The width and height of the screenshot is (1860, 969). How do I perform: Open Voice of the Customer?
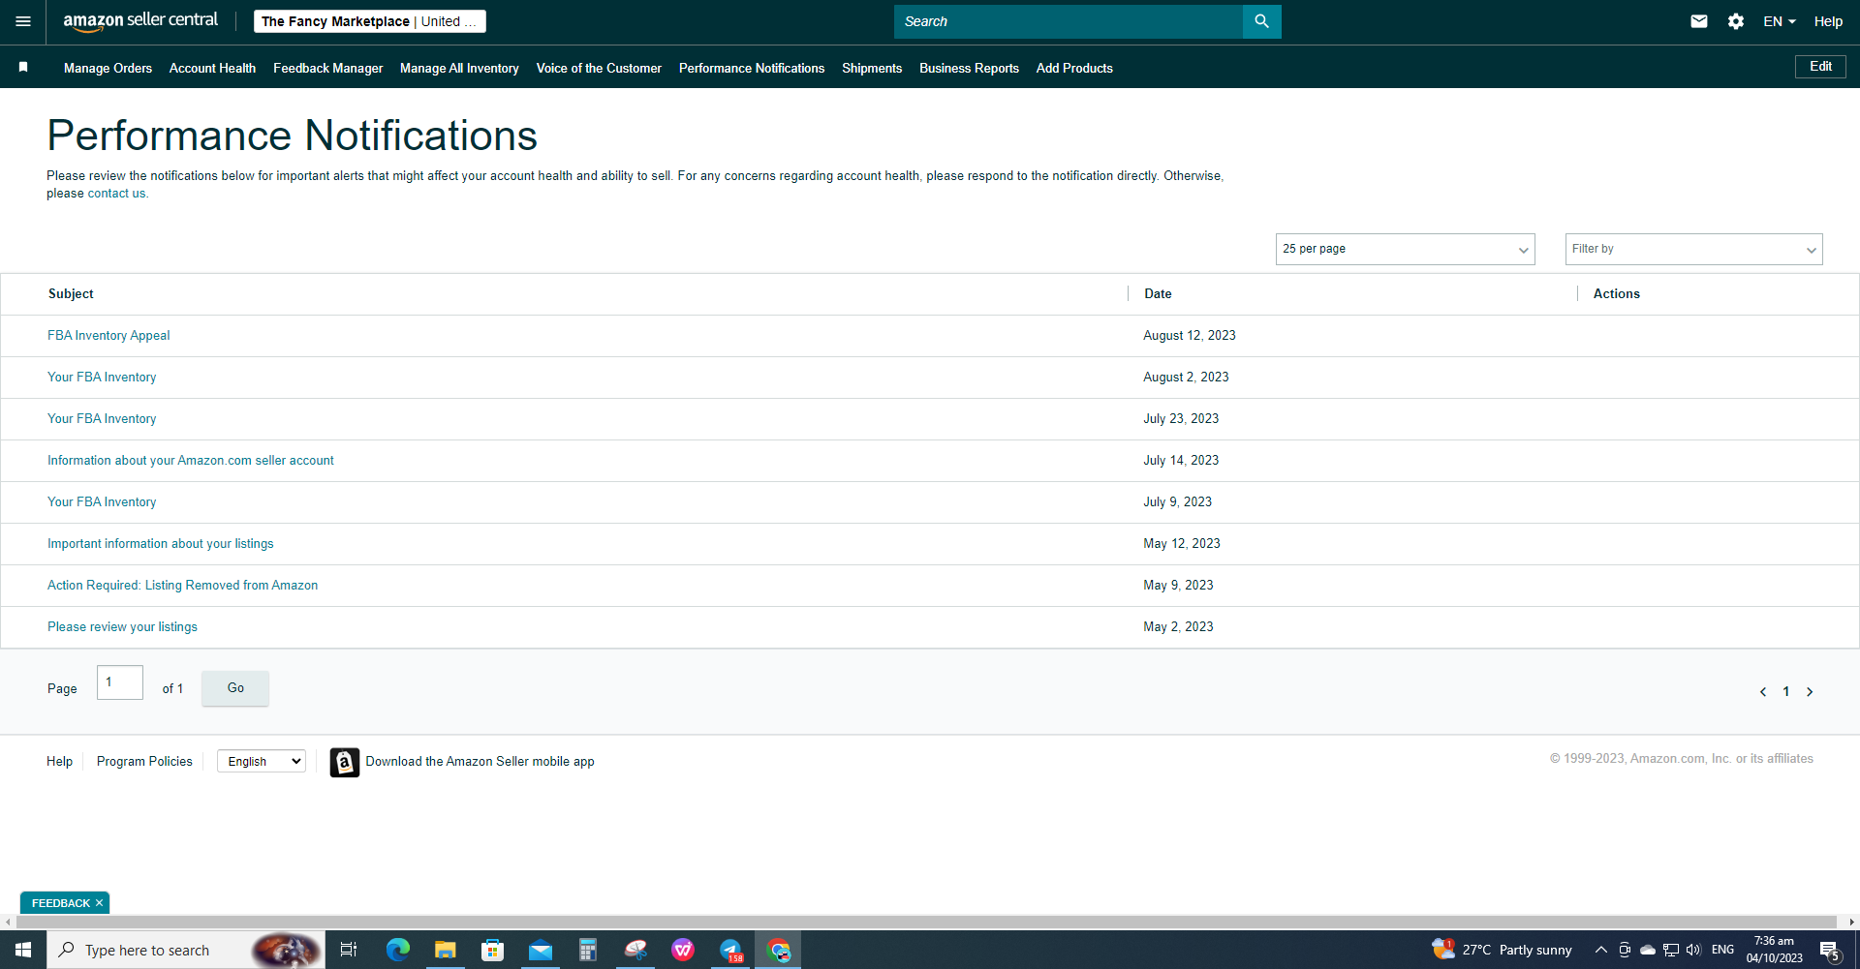coord(599,68)
